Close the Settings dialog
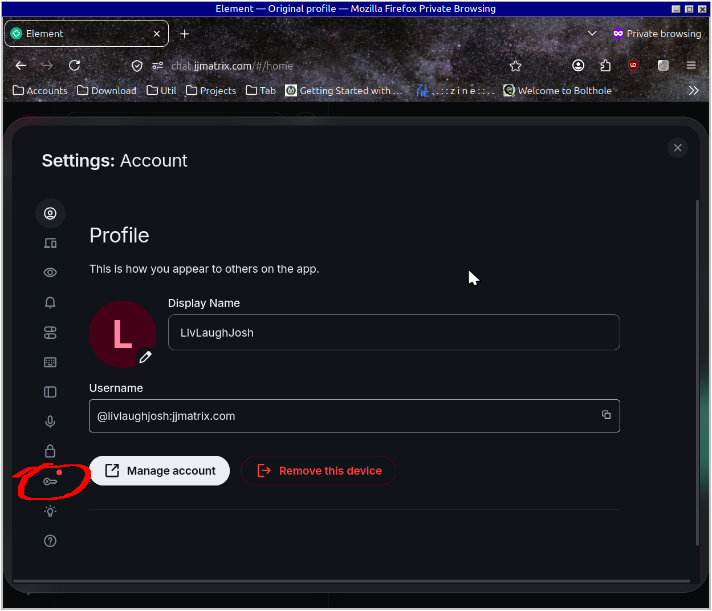 (678, 148)
